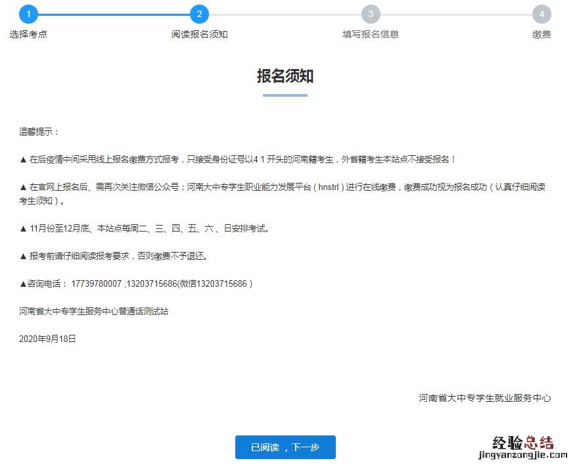Image resolution: width=577 pixels, height=467 pixels.
Task: Select the active step 2 circle
Action: [x=199, y=14]
